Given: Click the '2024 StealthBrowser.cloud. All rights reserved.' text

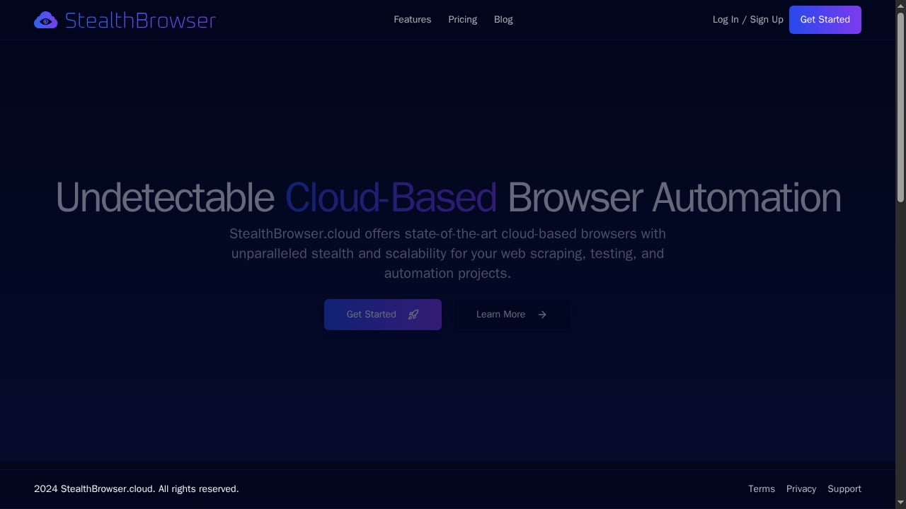Looking at the screenshot, I should (x=137, y=489).
